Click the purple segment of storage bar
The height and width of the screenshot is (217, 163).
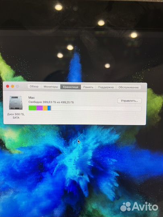point(39,108)
